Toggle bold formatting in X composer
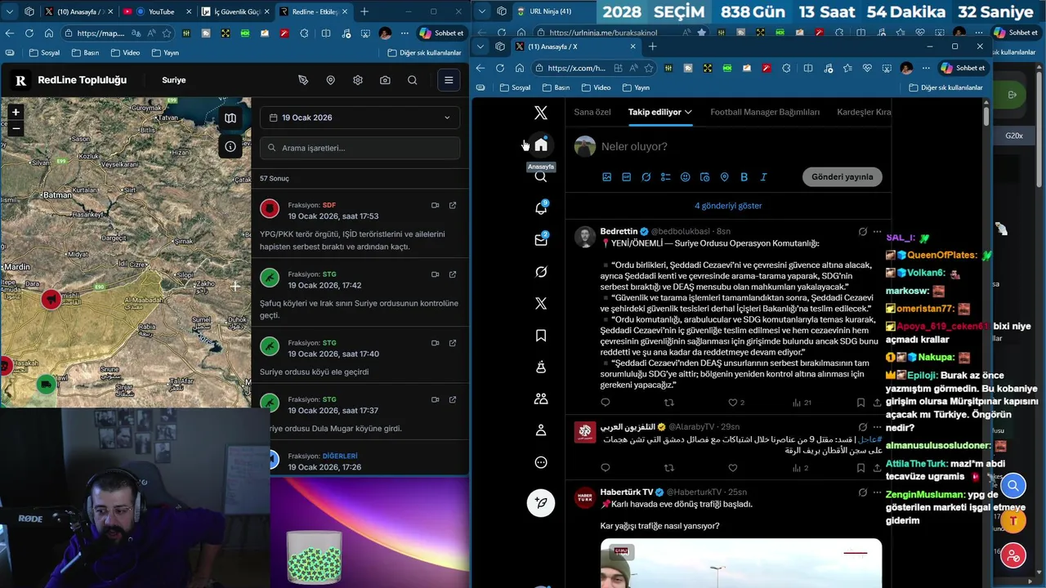Screen dimensions: 1046x588 pyautogui.click(x=744, y=177)
